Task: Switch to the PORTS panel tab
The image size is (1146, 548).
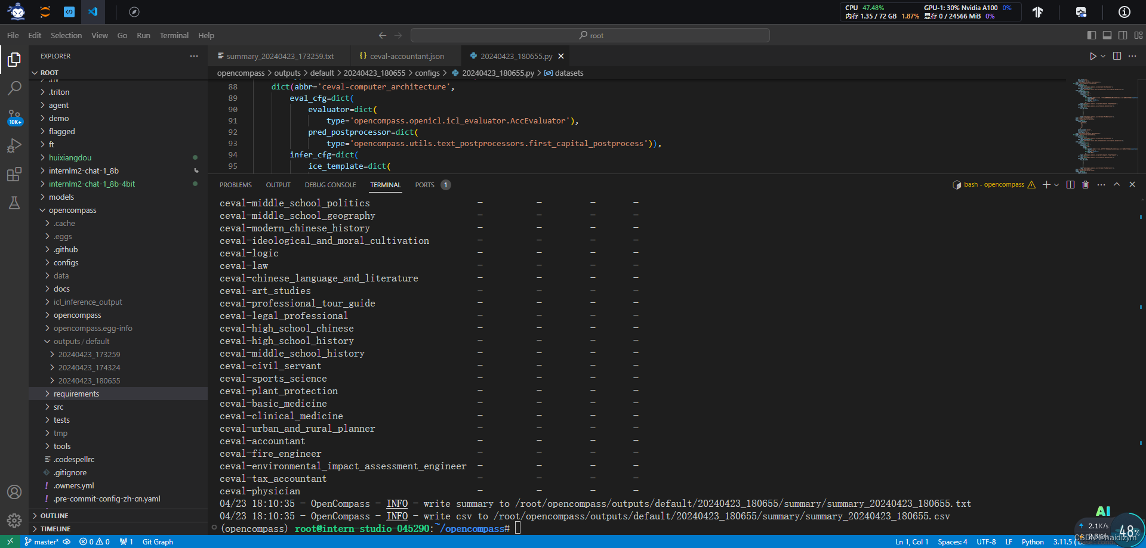Action: [x=425, y=185]
